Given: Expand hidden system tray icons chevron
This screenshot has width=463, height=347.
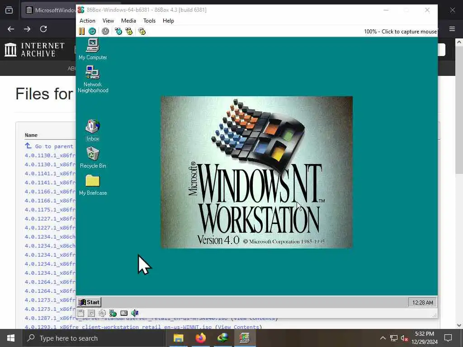Looking at the screenshot, I should [x=383, y=338].
